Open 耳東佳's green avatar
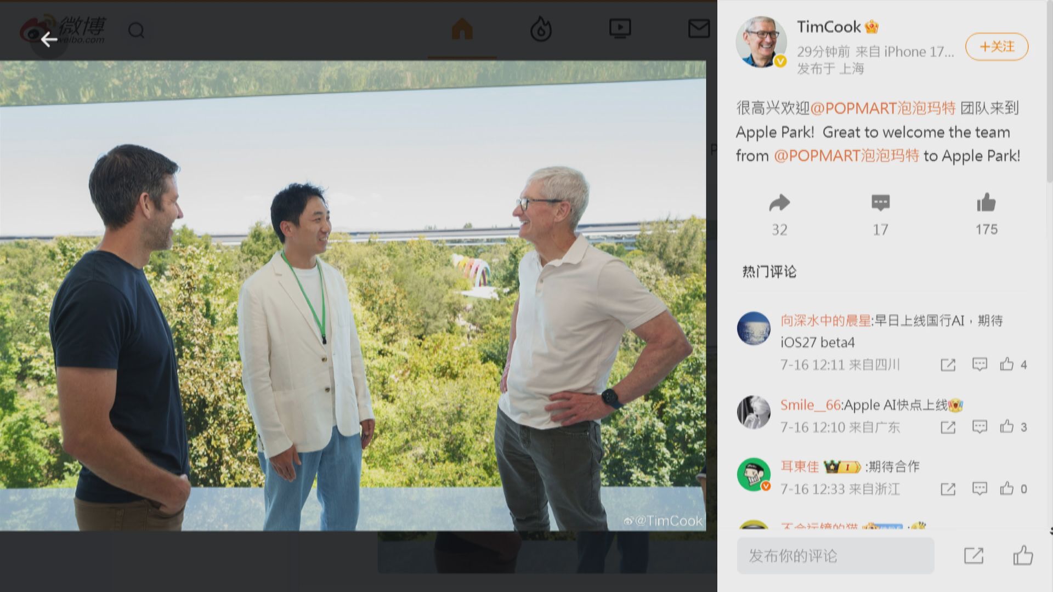The image size is (1053, 592). pos(754,474)
